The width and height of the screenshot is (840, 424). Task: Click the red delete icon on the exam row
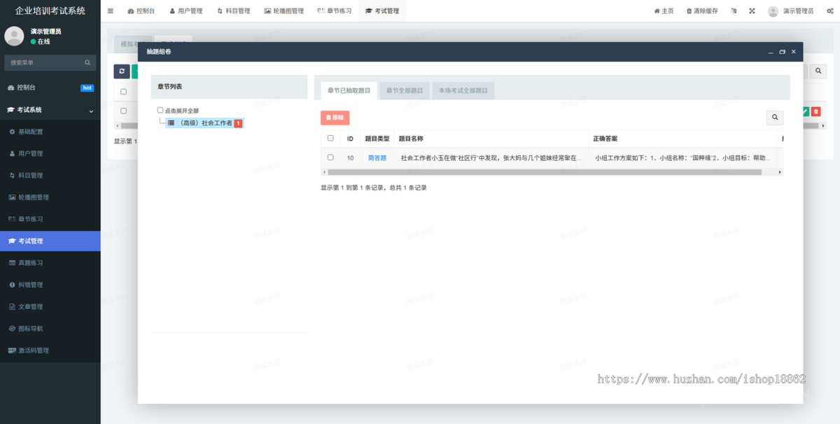[x=816, y=111]
